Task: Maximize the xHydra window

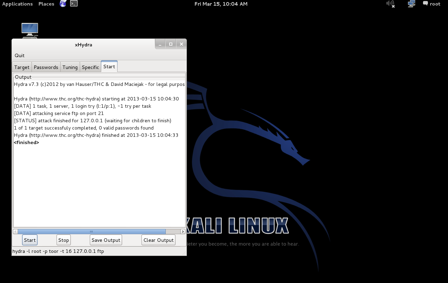Action: coord(171,44)
